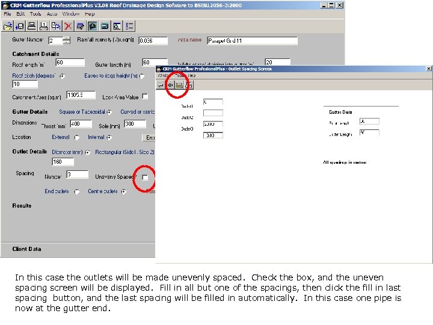Click the outlet diameter field "160"
Image resolution: width=433 pixels, height=325 pixels.
tap(63, 162)
